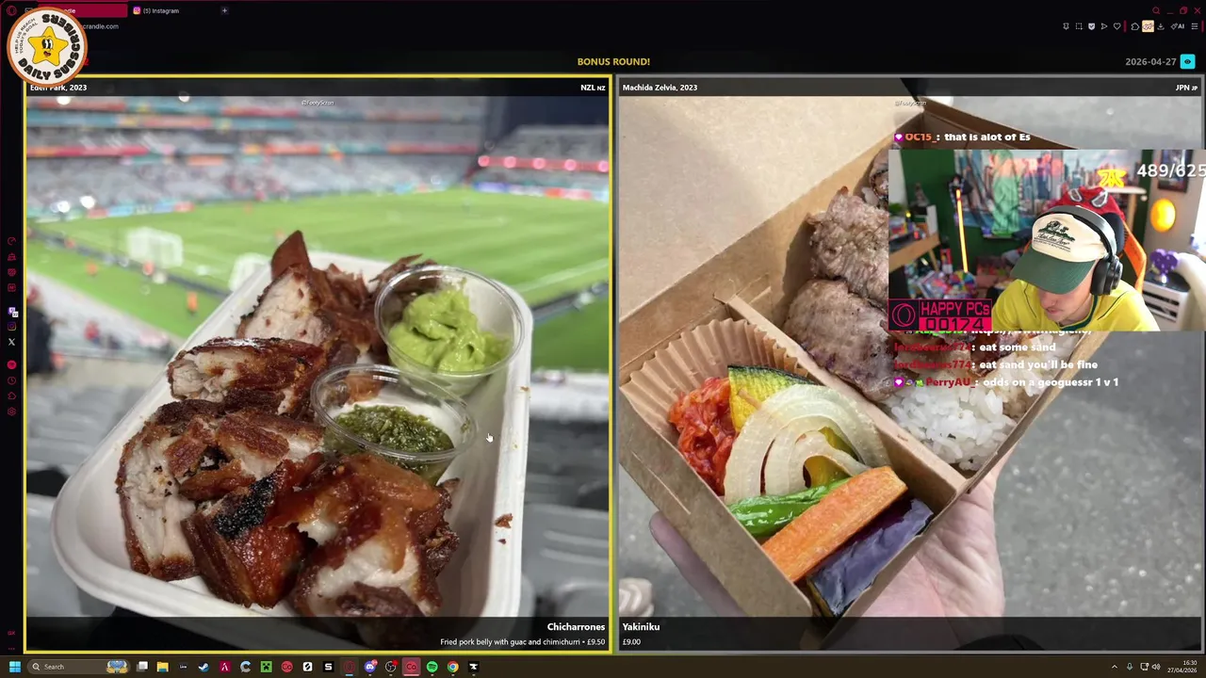Open GX Control speedometer in sidebar
The height and width of the screenshot is (678, 1206).
tap(11, 240)
